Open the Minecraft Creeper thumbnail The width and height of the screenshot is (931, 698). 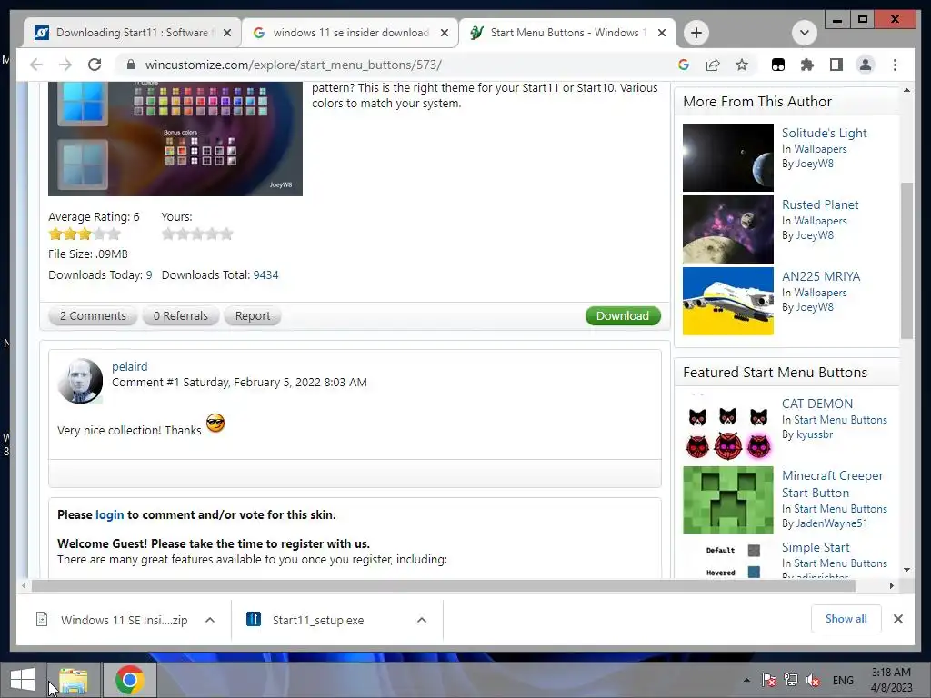728,501
